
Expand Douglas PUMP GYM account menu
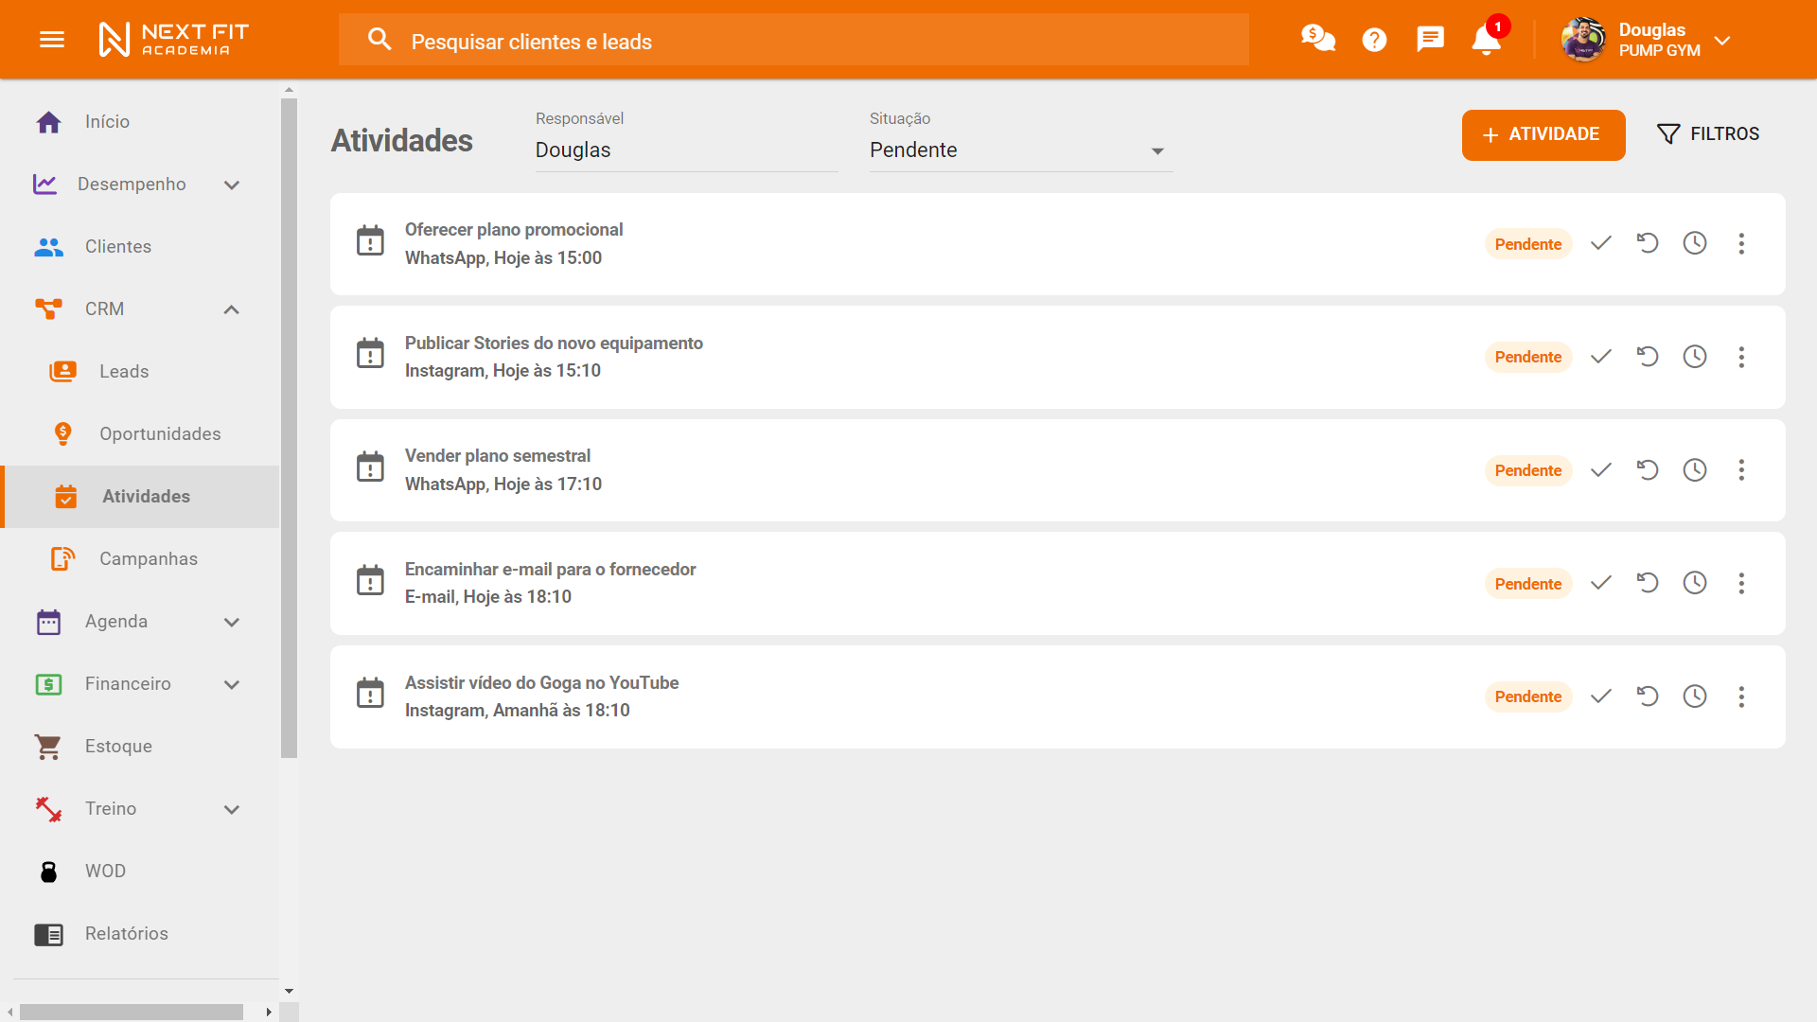1721,41
